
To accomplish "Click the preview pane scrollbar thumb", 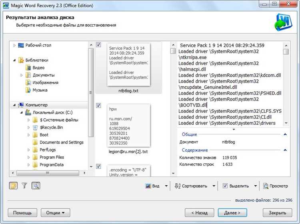I will 286,52.
